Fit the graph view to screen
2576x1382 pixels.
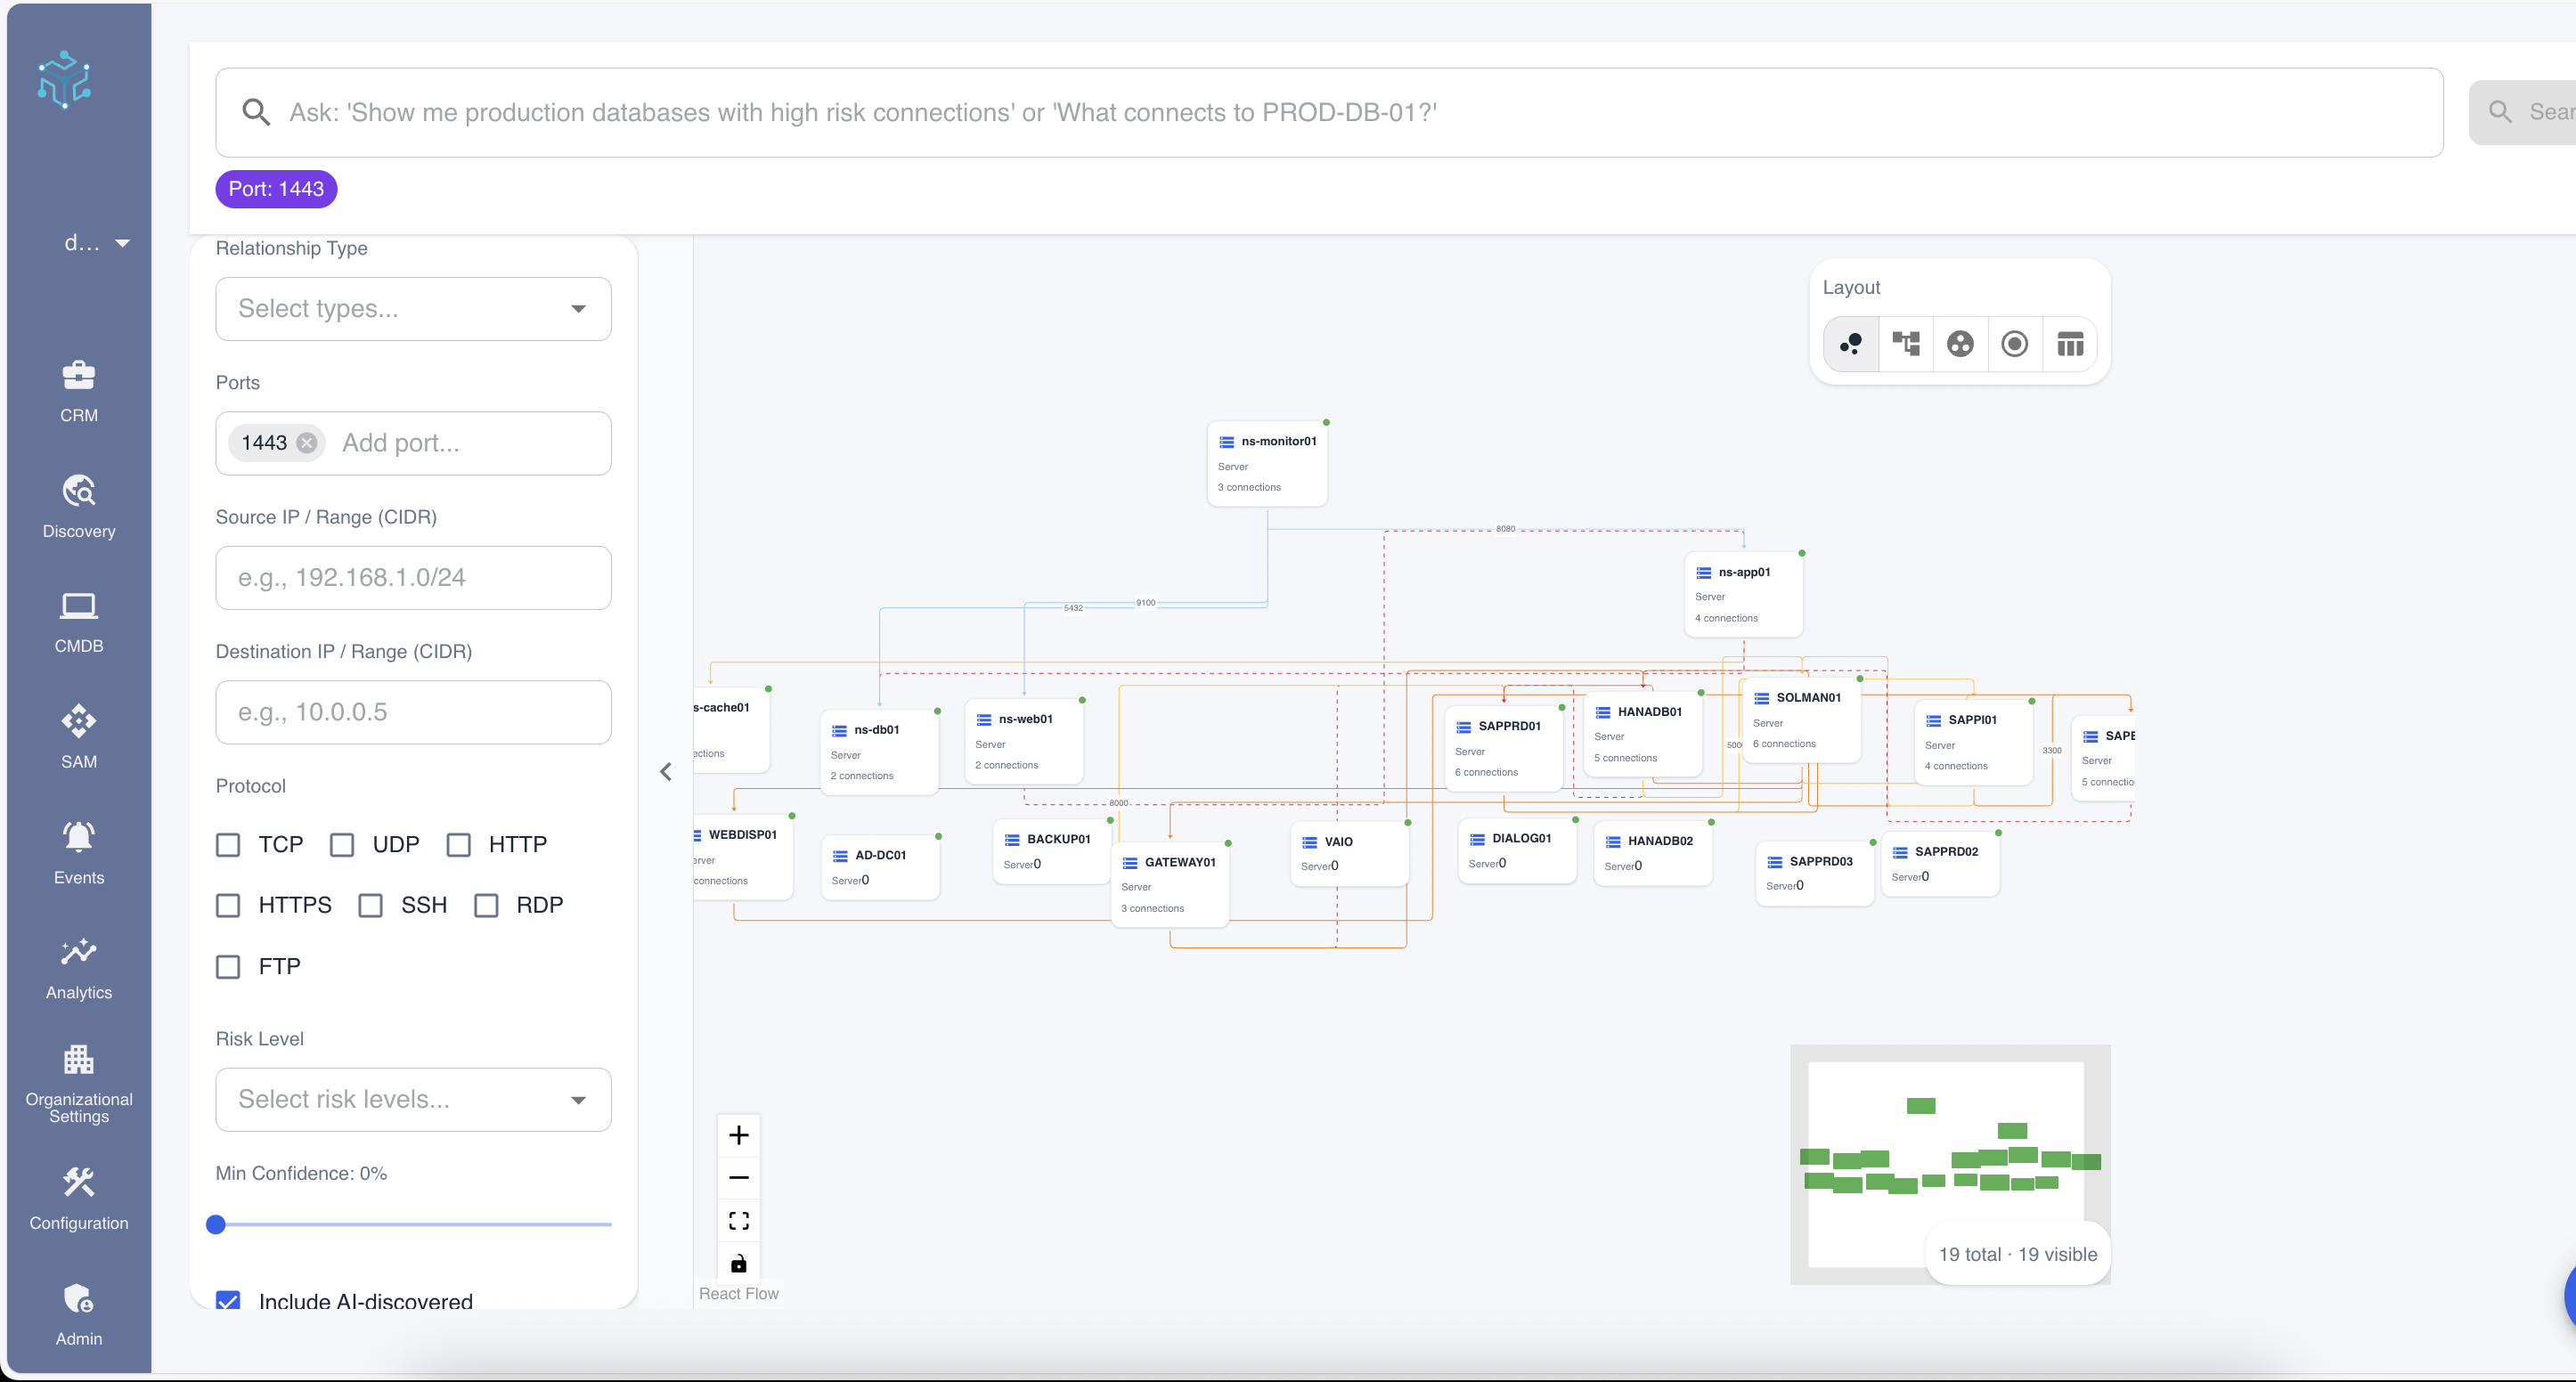point(739,1220)
